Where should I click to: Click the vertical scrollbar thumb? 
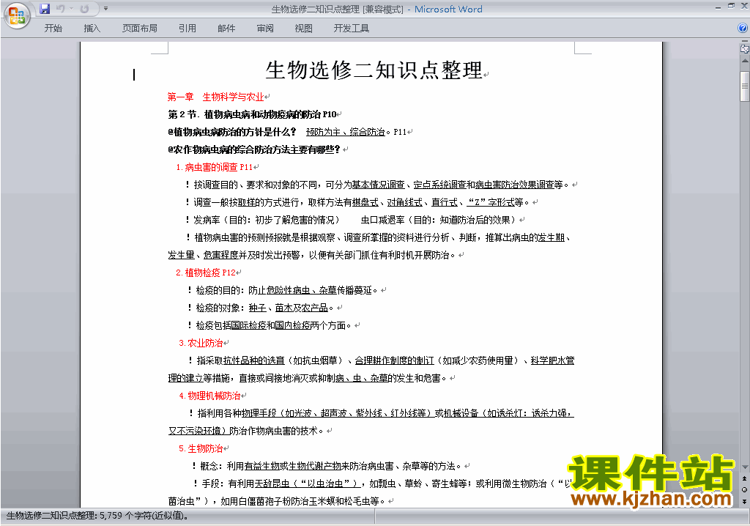click(744, 86)
